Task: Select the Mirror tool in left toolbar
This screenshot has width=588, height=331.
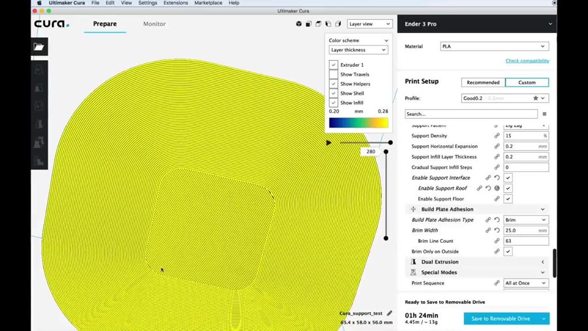Action: click(39, 124)
